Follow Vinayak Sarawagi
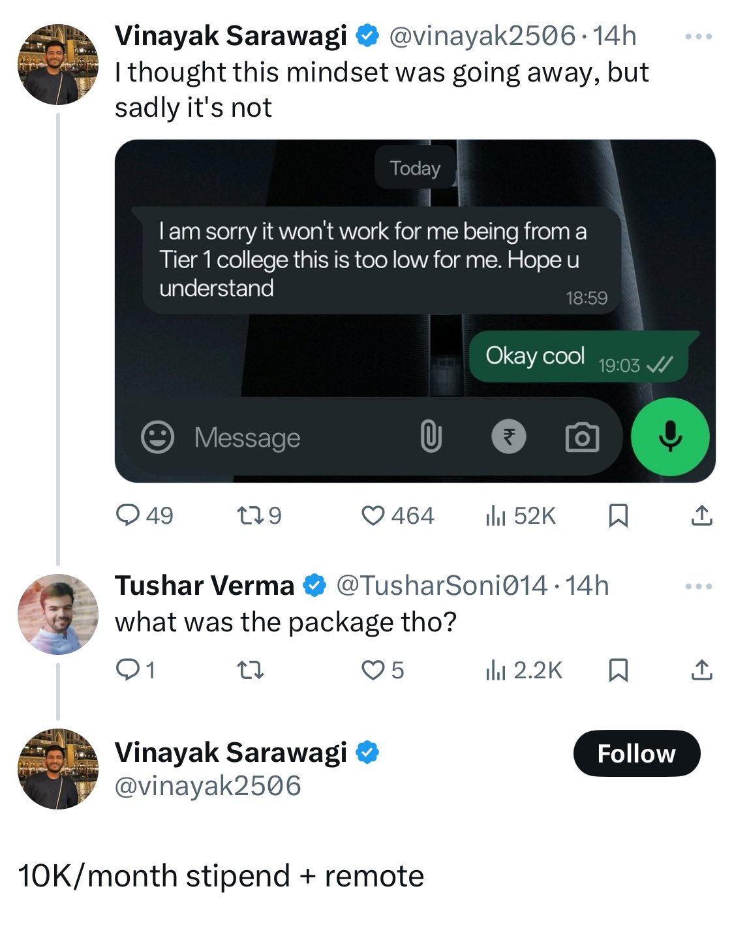This screenshot has height=936, width=734. tap(636, 753)
